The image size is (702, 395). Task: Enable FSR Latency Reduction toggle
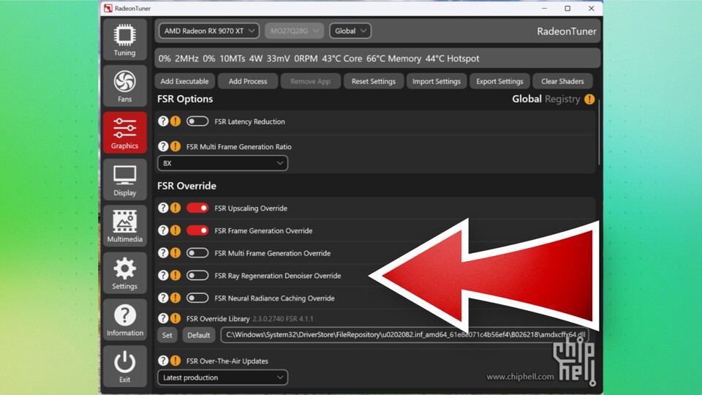(197, 121)
